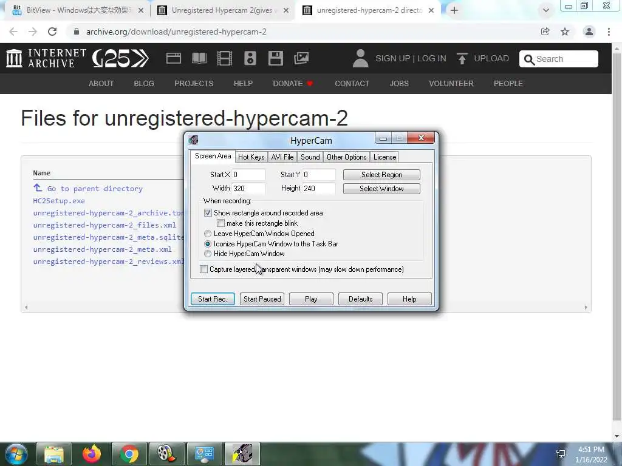
Task: Open the Chrome tab search dropdown chevron
Action: [546, 10]
